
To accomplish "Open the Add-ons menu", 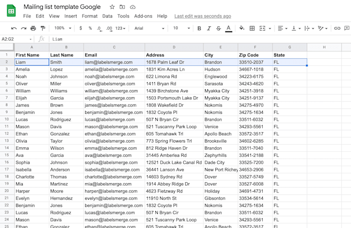I will tap(143, 16).
